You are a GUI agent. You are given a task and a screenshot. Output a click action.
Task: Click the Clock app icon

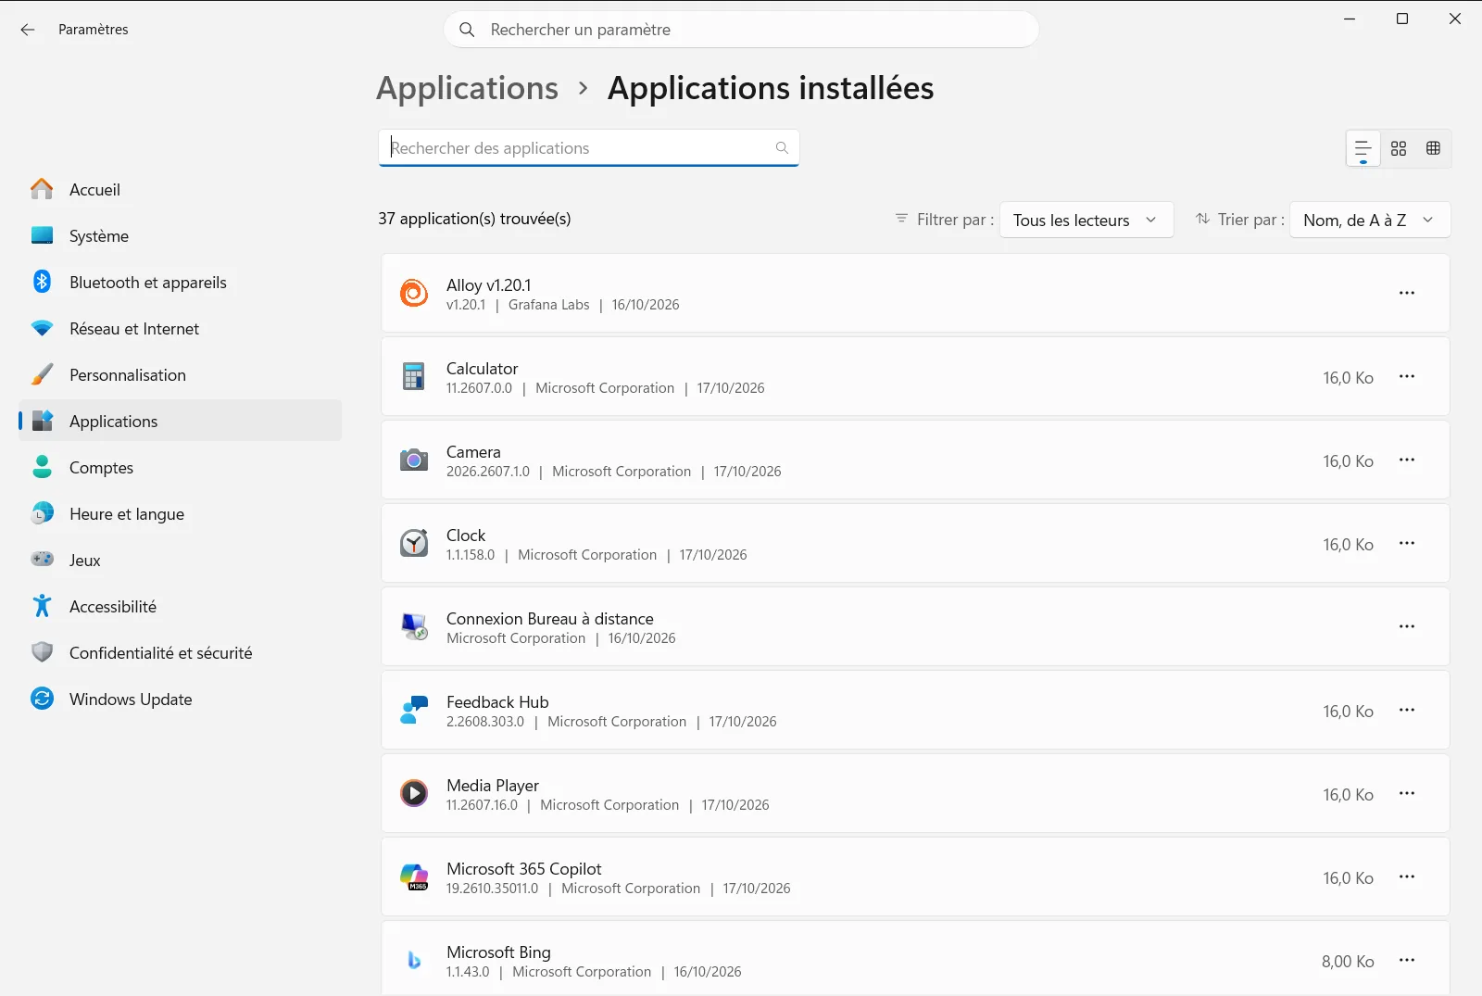414,543
